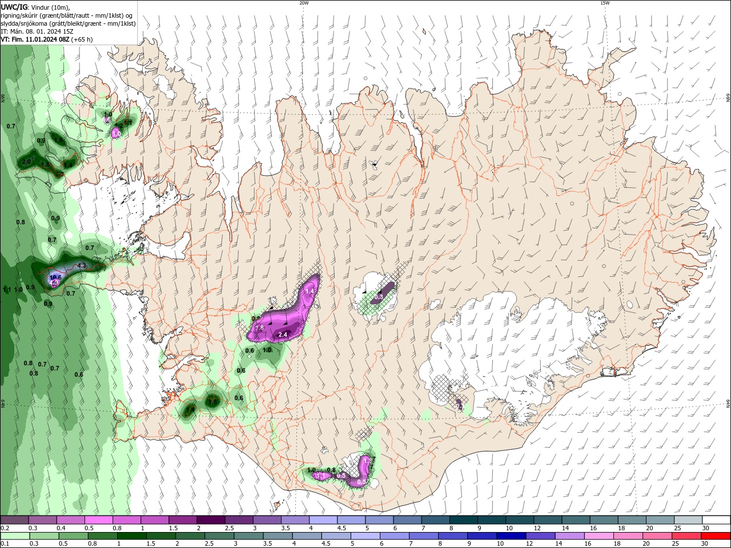Select the darkest green swatch in bottom legend

[x=132, y=536]
